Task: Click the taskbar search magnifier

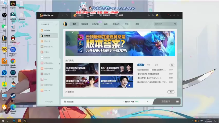Action: tap(8, 121)
